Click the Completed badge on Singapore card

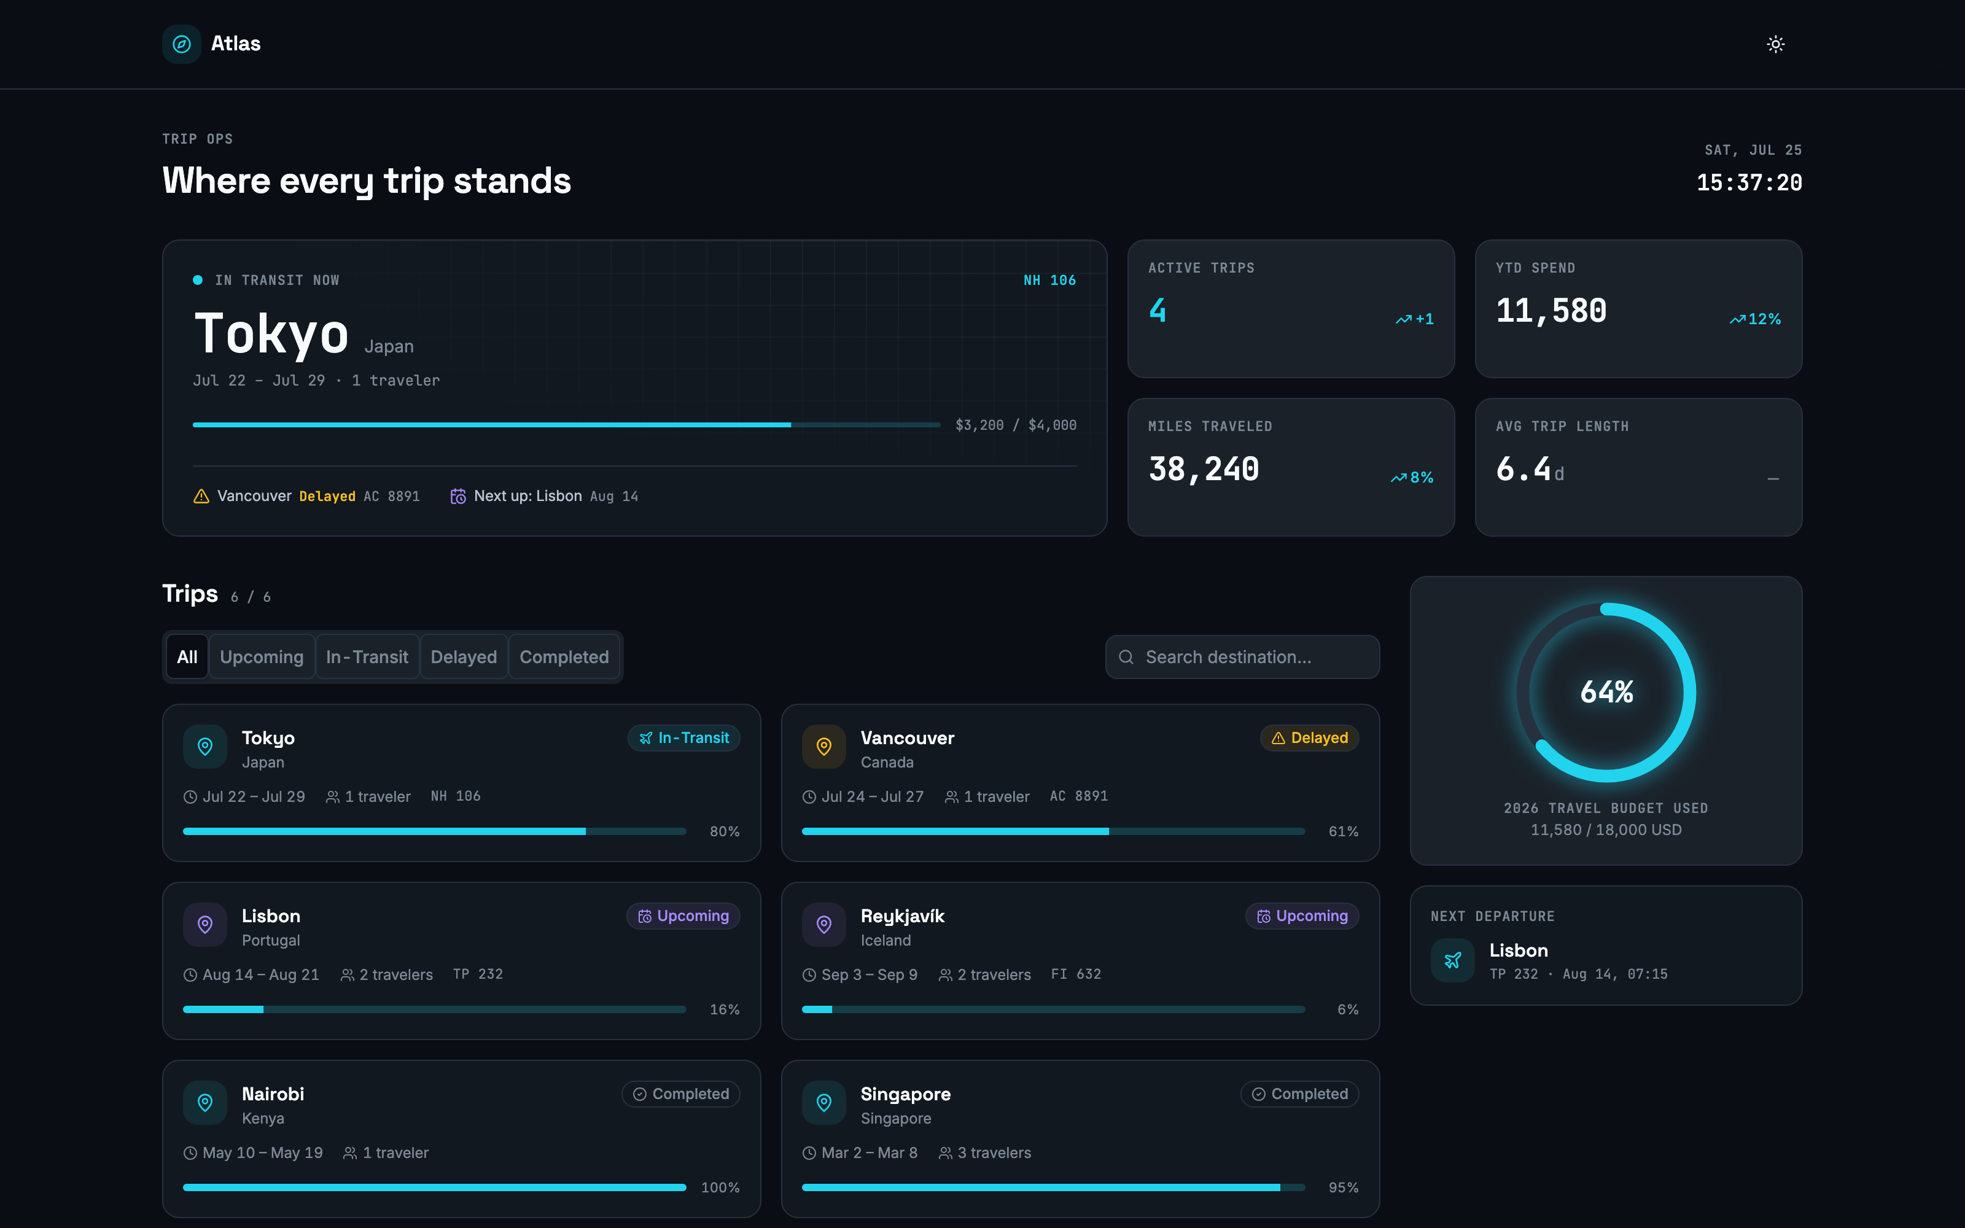pos(1299,1094)
